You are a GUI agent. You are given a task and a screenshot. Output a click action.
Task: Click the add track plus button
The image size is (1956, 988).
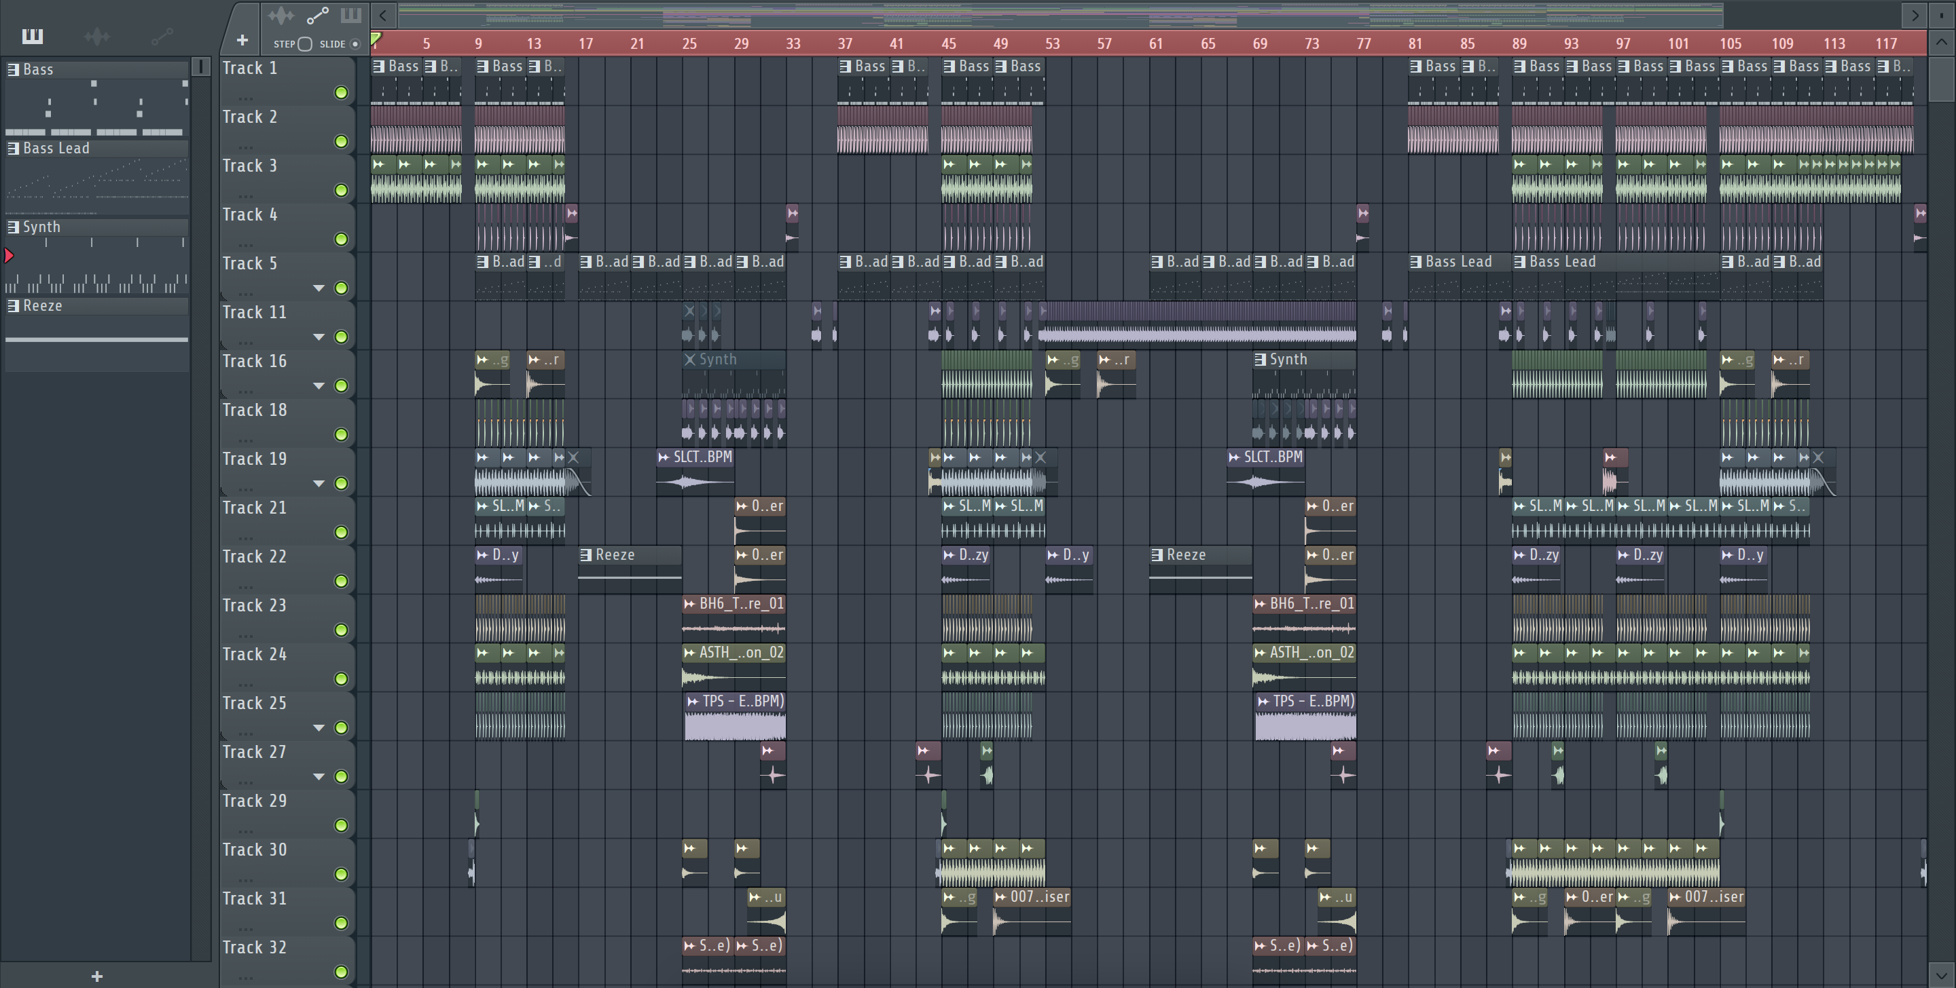tap(242, 40)
